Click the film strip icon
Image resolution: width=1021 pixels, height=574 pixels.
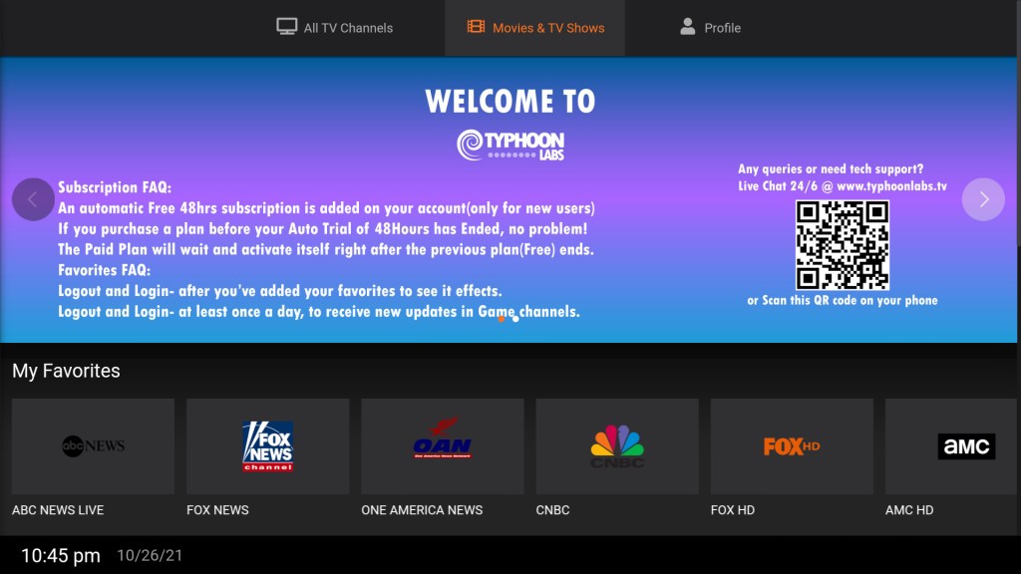476,27
